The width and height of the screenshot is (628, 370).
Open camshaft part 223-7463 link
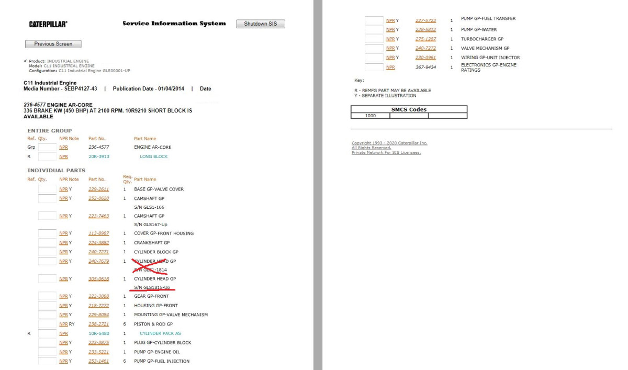pyautogui.click(x=99, y=216)
